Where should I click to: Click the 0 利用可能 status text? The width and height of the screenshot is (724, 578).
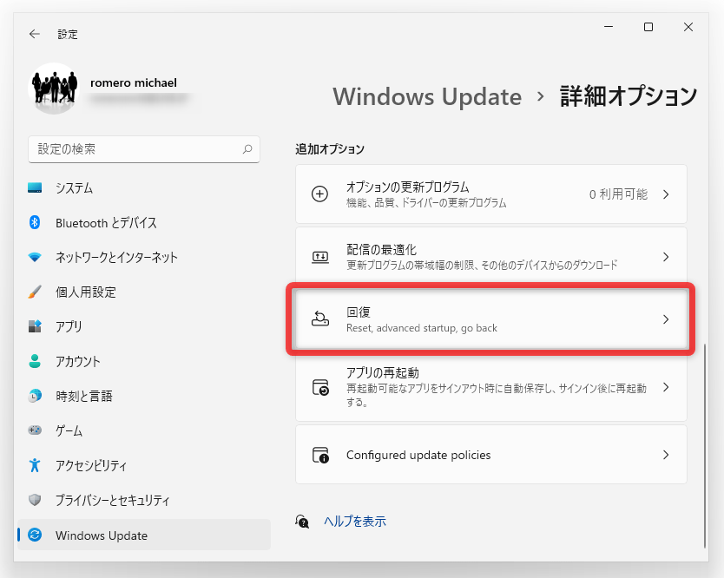618,194
